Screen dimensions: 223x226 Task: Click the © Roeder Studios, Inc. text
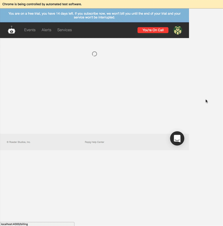(x=19, y=142)
